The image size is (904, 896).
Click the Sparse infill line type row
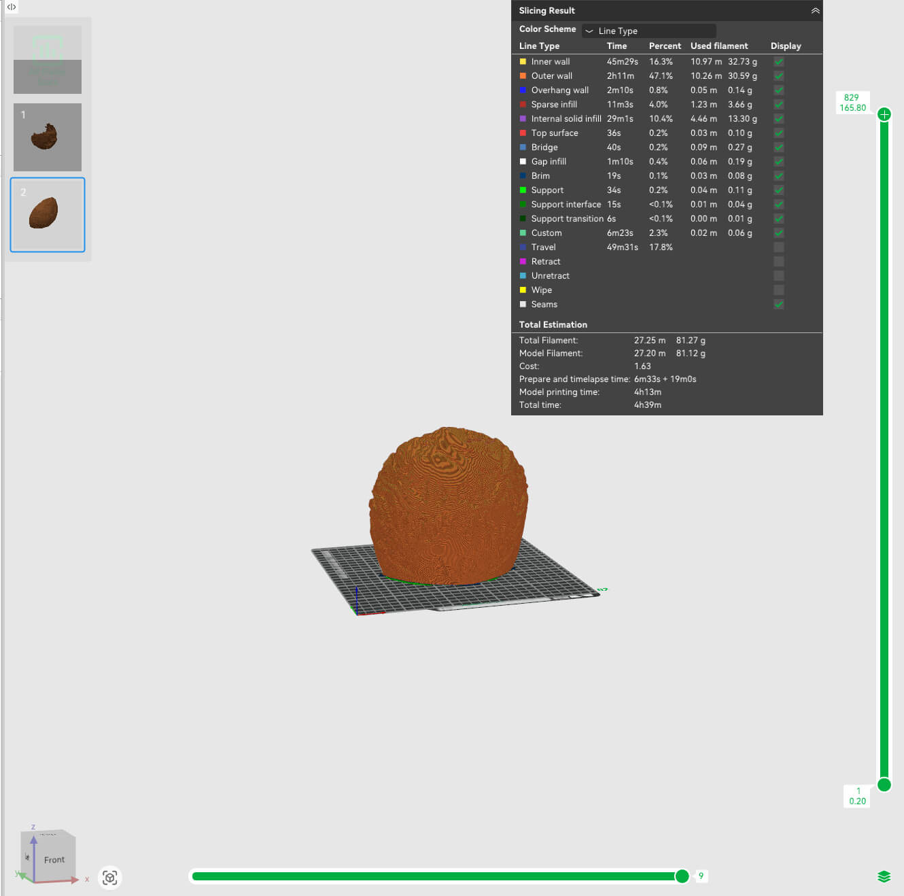coord(667,104)
